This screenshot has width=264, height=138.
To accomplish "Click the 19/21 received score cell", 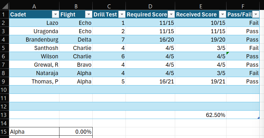I will pos(201,81).
